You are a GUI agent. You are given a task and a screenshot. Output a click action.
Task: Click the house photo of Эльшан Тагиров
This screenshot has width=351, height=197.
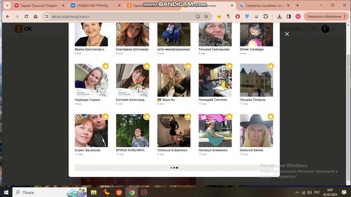click(x=257, y=80)
